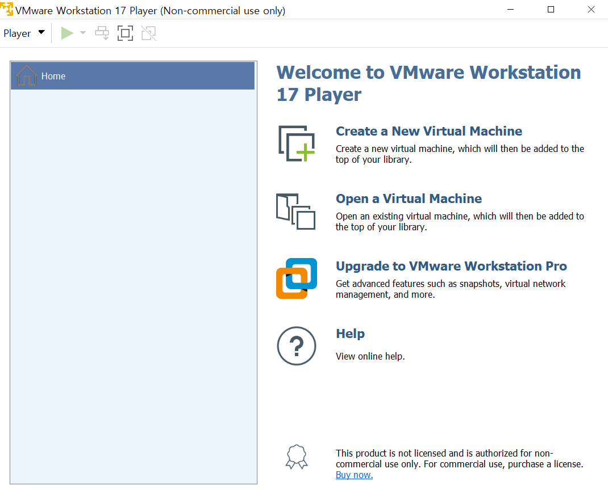The height and width of the screenshot is (490, 608).
Task: Click the VMware app icon in the title bar
Action: (7, 9)
